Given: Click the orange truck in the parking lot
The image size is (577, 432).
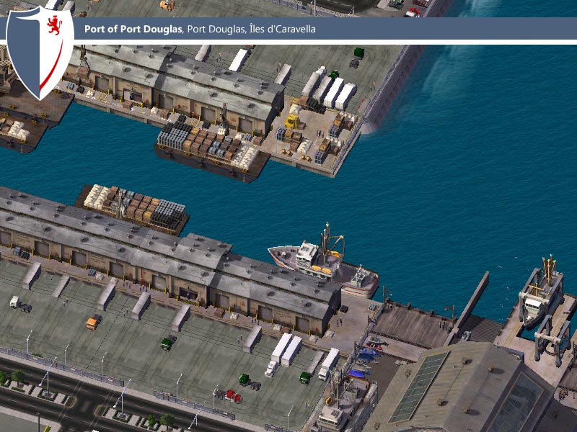Looking at the screenshot, I should pos(94,322).
